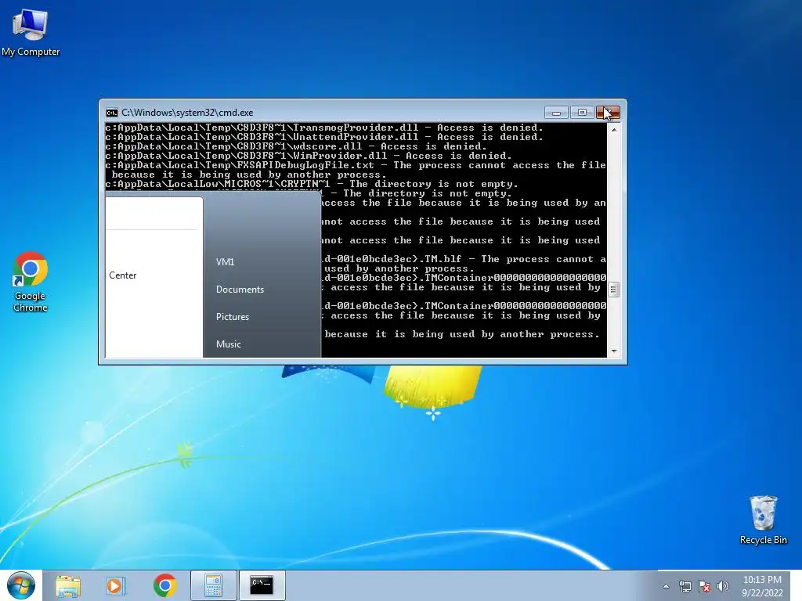Close the cmd.exe window
The image size is (802, 601).
(608, 113)
